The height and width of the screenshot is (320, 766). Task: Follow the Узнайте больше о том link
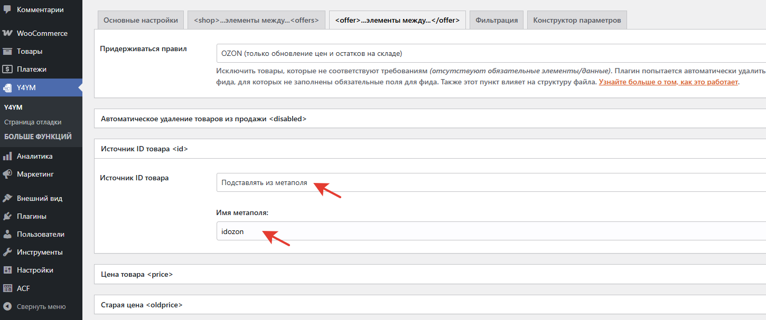[x=668, y=82]
